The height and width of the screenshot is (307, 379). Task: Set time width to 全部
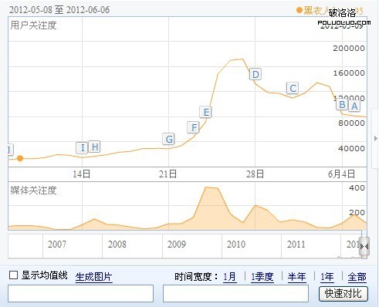tap(357, 277)
